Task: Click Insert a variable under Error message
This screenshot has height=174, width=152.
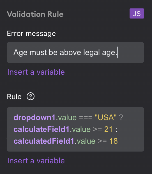Action: click(36, 72)
